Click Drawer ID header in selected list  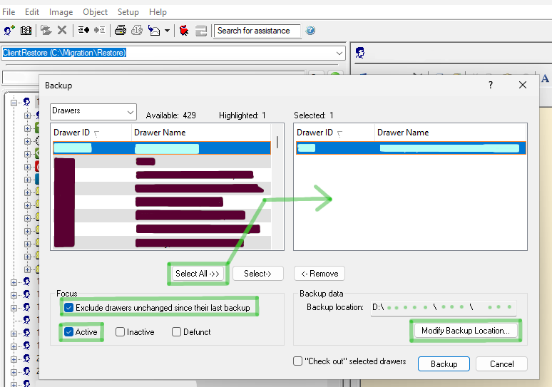(x=315, y=133)
